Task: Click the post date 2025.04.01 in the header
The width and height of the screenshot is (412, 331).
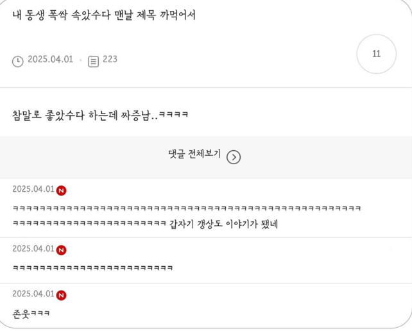Action: click(51, 59)
